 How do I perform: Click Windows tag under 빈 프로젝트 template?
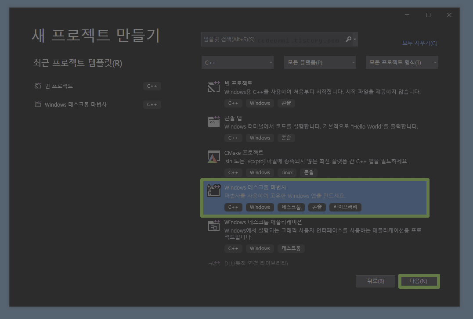point(260,103)
